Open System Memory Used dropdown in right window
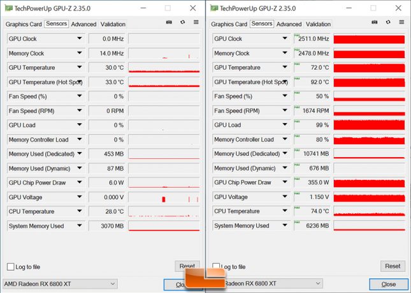 [285, 225]
